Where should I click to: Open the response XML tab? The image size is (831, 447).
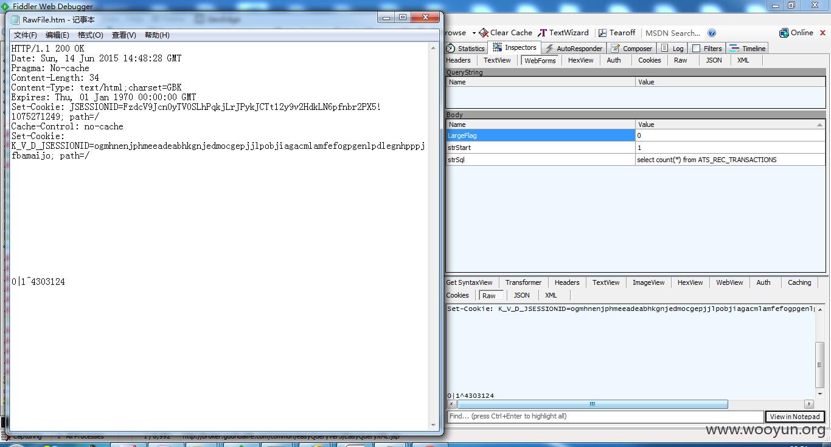tap(551, 295)
